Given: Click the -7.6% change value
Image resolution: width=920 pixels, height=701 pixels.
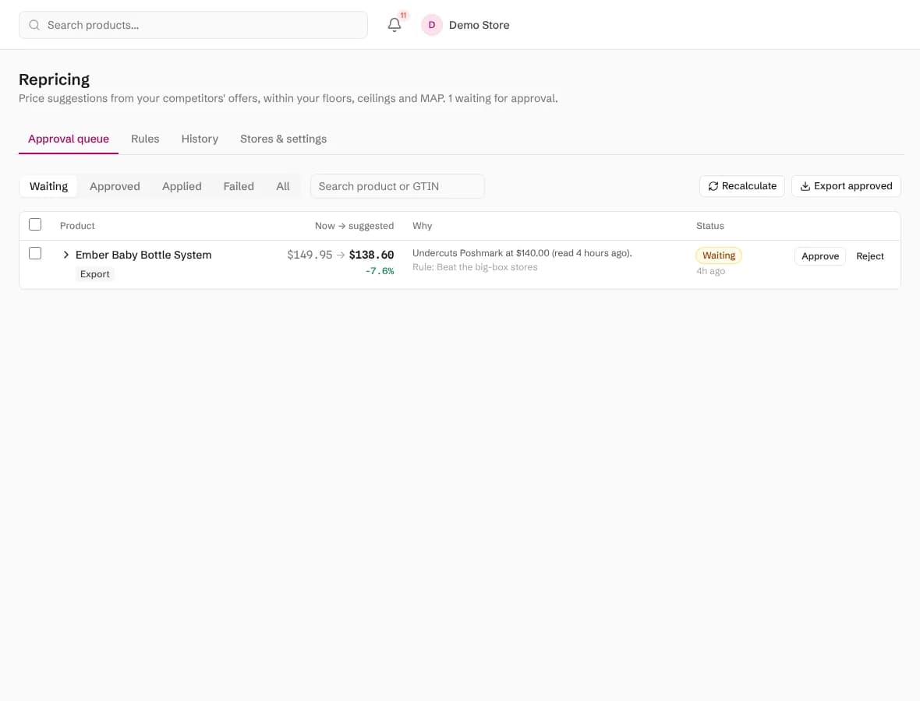Looking at the screenshot, I should 380,271.
